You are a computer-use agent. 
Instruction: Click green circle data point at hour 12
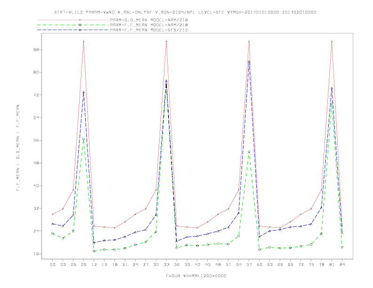94,251
